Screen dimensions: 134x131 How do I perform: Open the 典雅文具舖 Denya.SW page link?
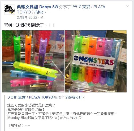click(x=37, y=7)
